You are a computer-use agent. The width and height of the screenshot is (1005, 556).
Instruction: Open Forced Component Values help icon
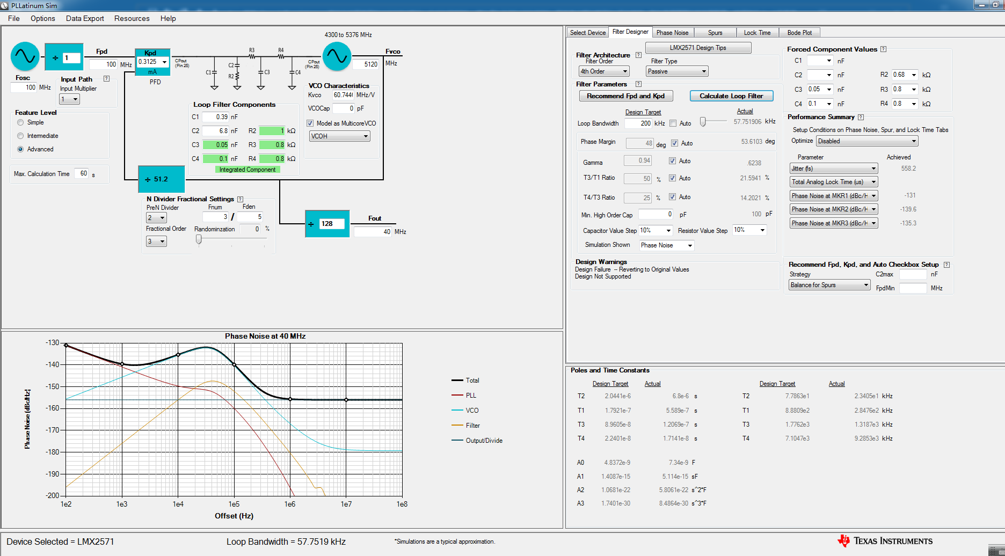point(883,49)
